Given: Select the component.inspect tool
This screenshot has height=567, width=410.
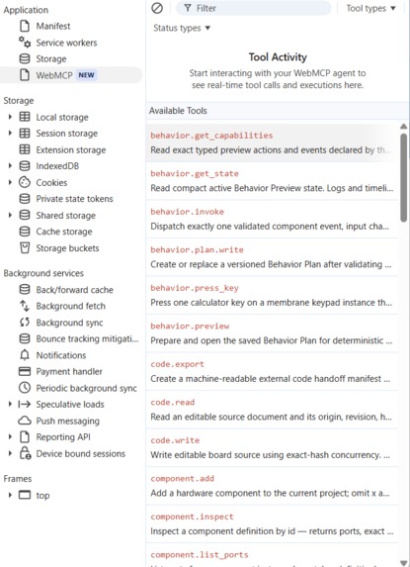Looking at the screenshot, I should tap(273, 524).
